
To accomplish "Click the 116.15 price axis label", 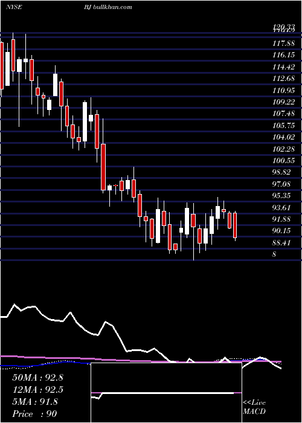I will (x=283, y=56).
